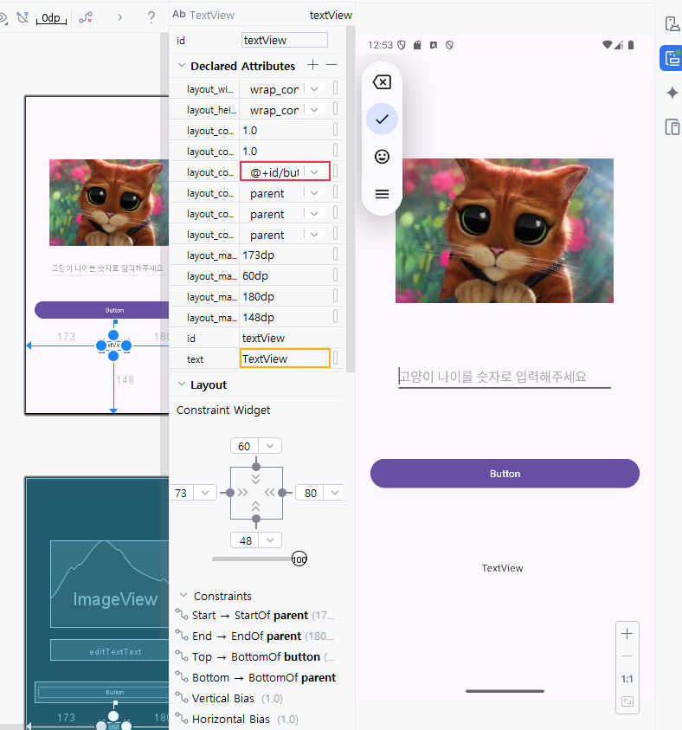Collapse the Layout section

182,384
